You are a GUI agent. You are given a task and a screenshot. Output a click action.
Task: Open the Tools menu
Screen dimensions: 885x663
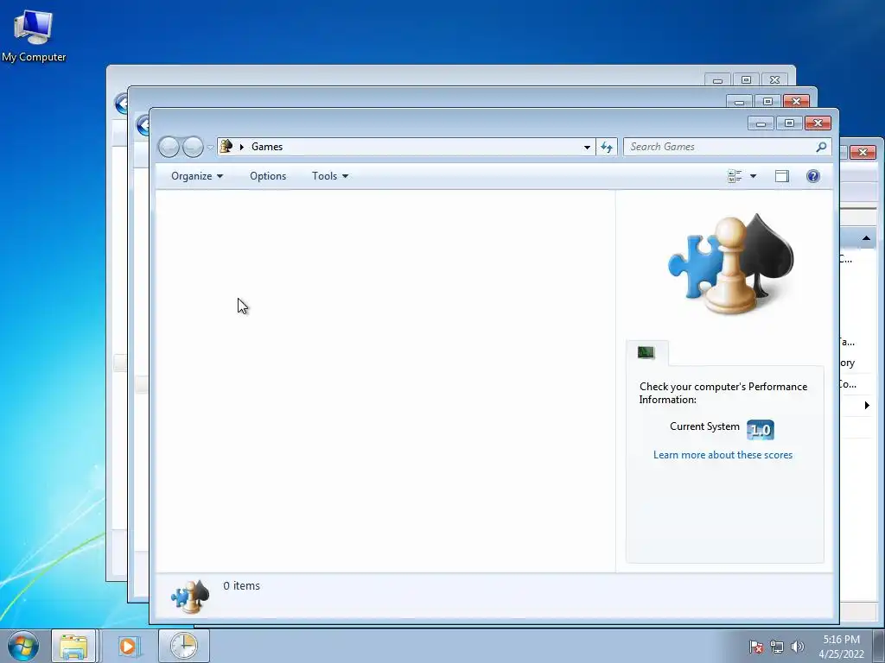(x=330, y=176)
